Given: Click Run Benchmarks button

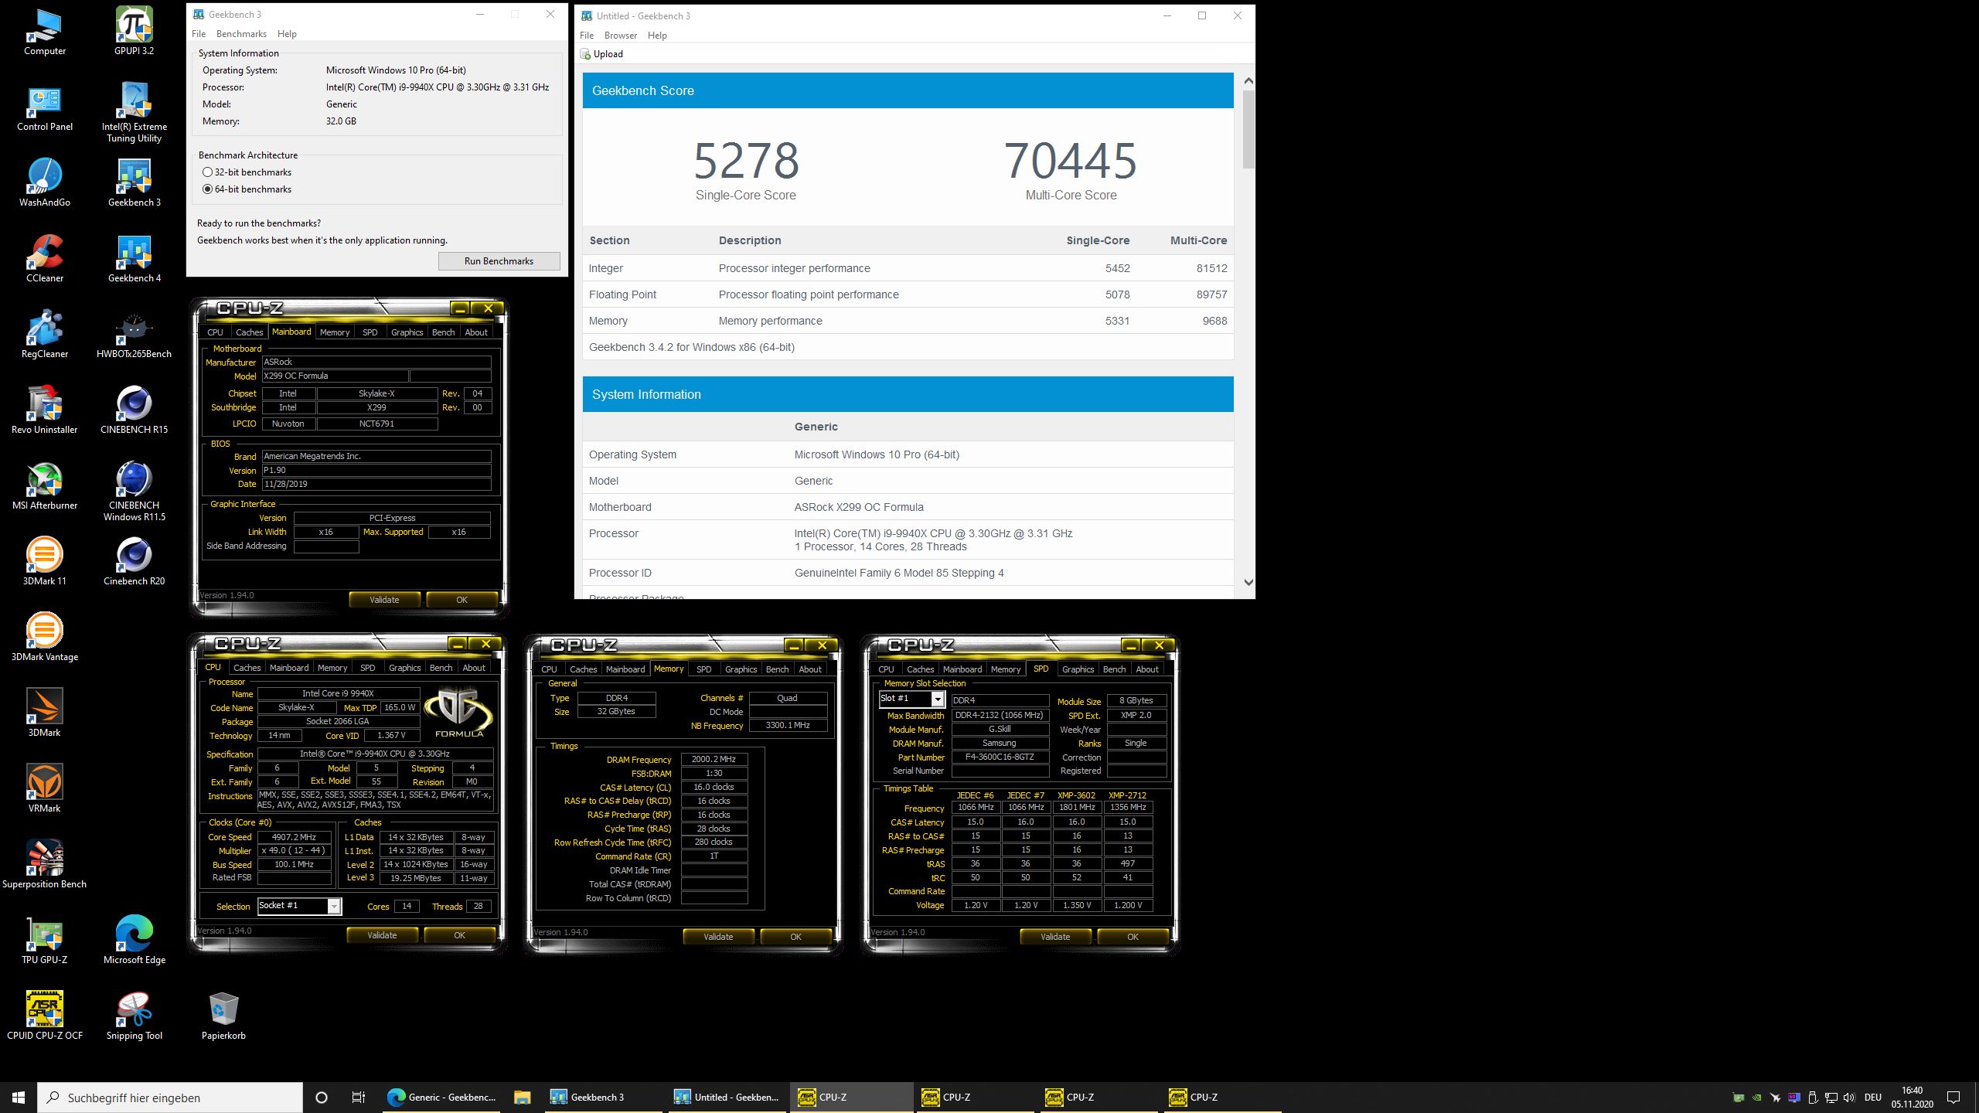Looking at the screenshot, I should (x=499, y=261).
